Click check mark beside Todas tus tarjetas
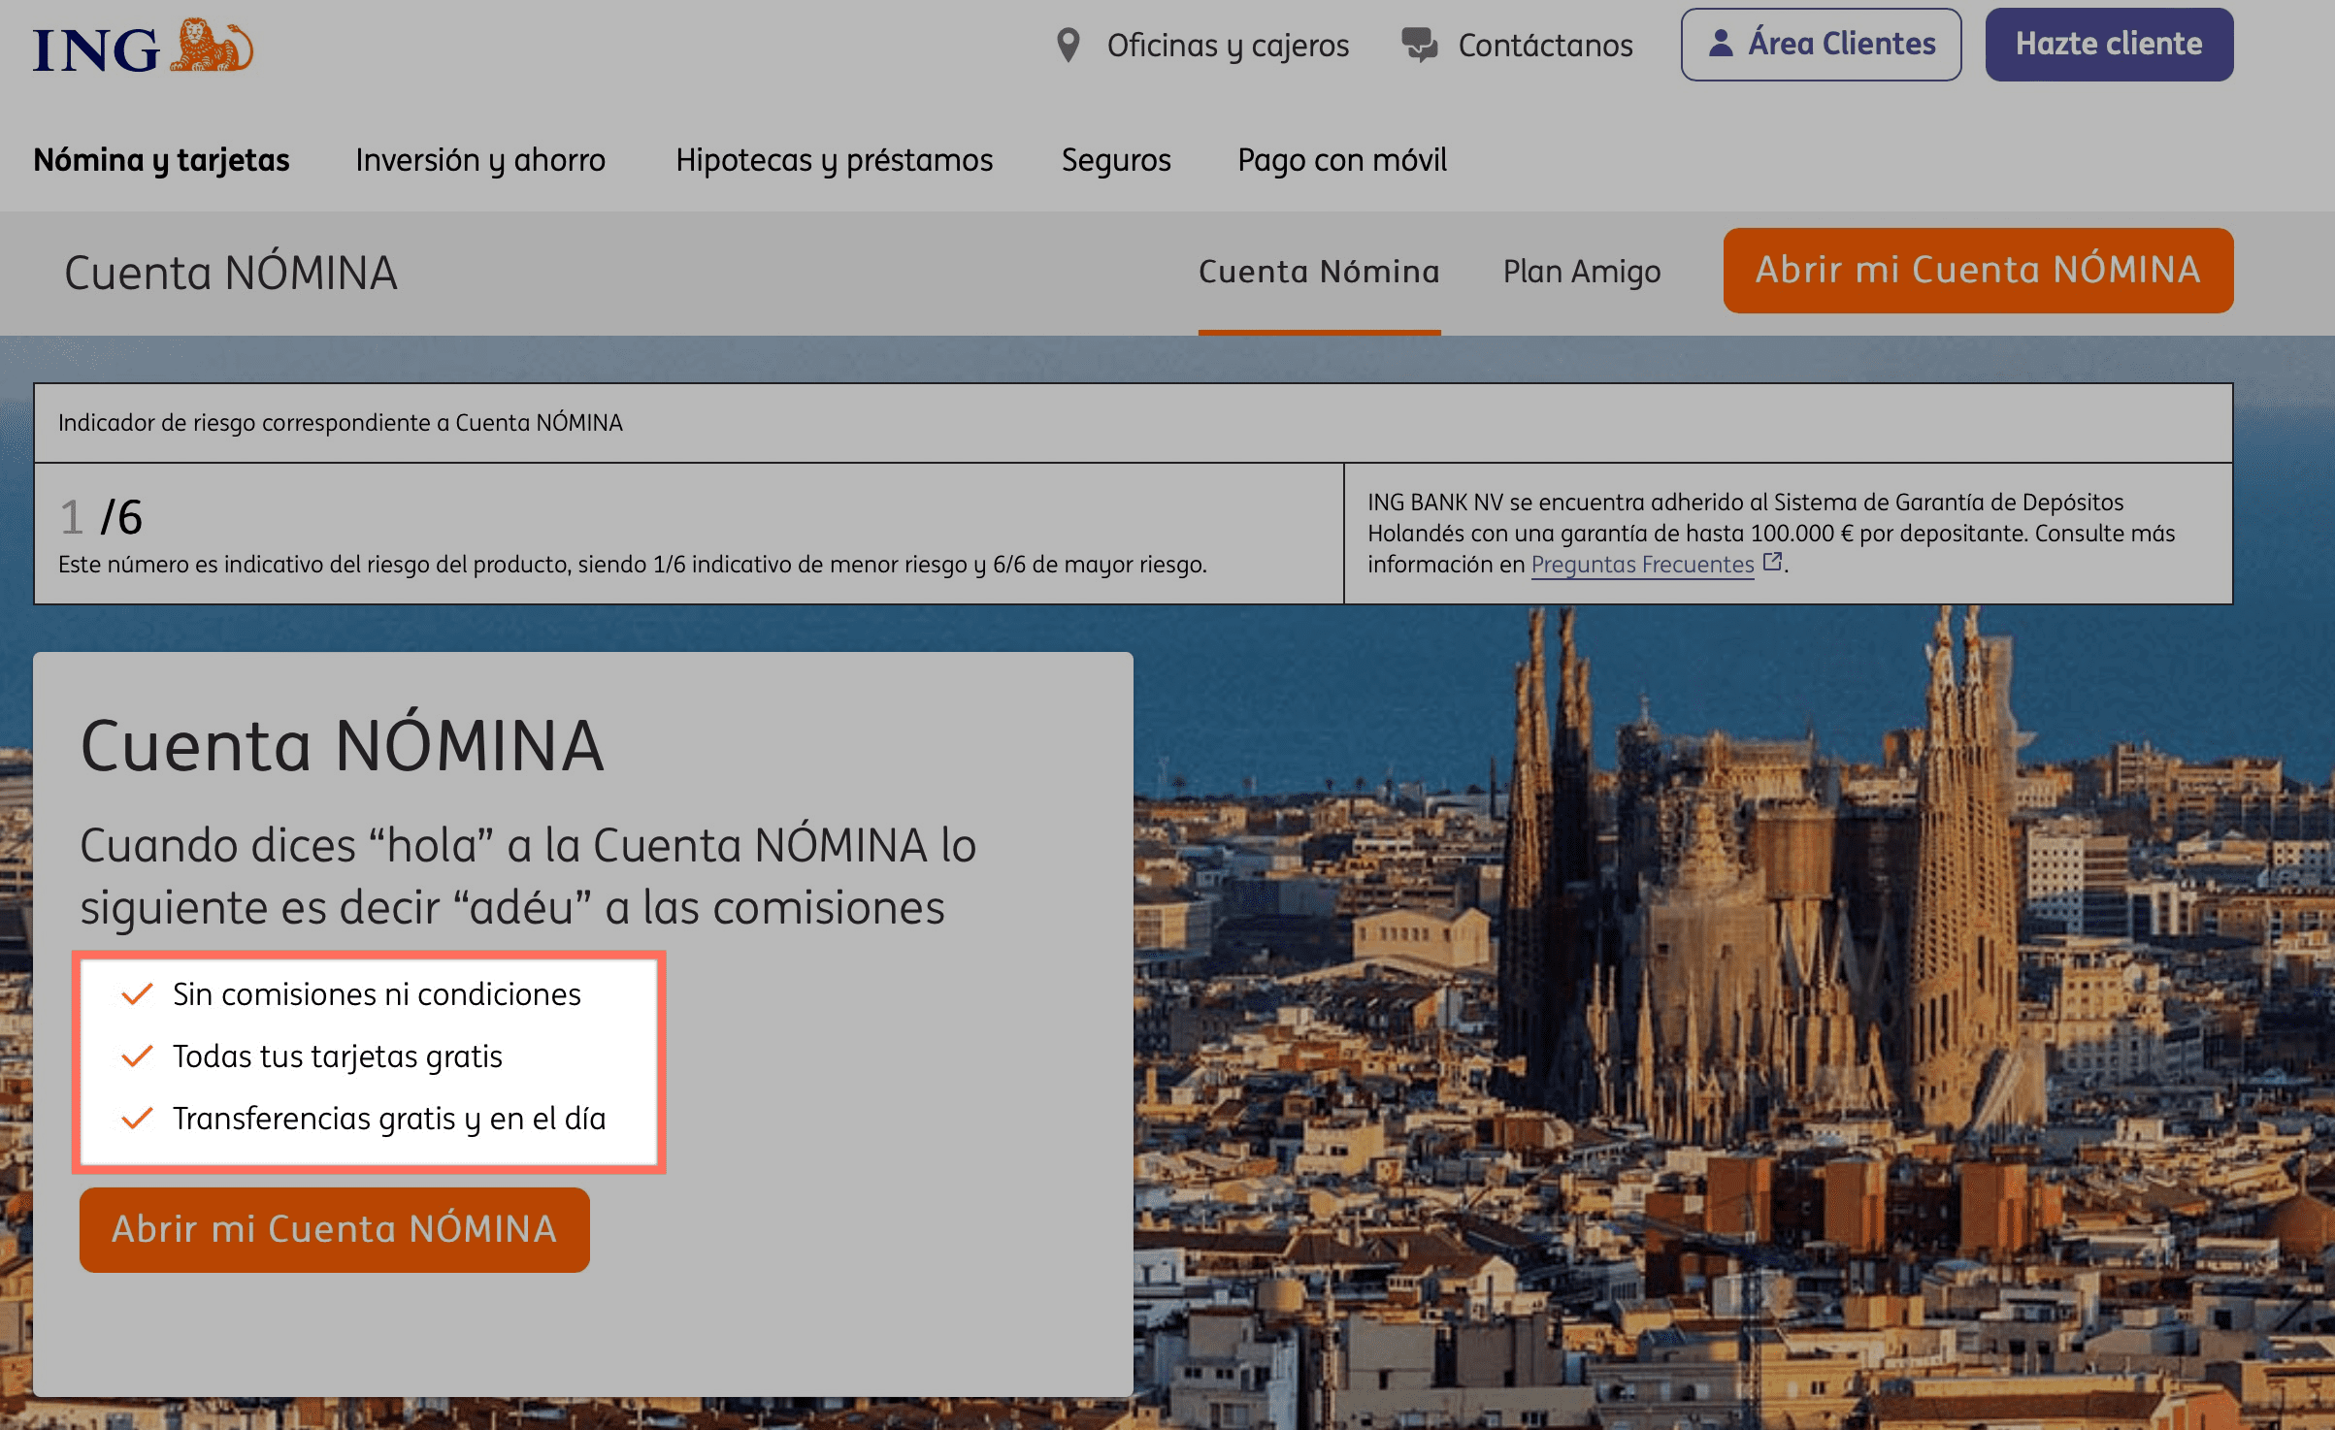The image size is (2335, 1430). [137, 1056]
